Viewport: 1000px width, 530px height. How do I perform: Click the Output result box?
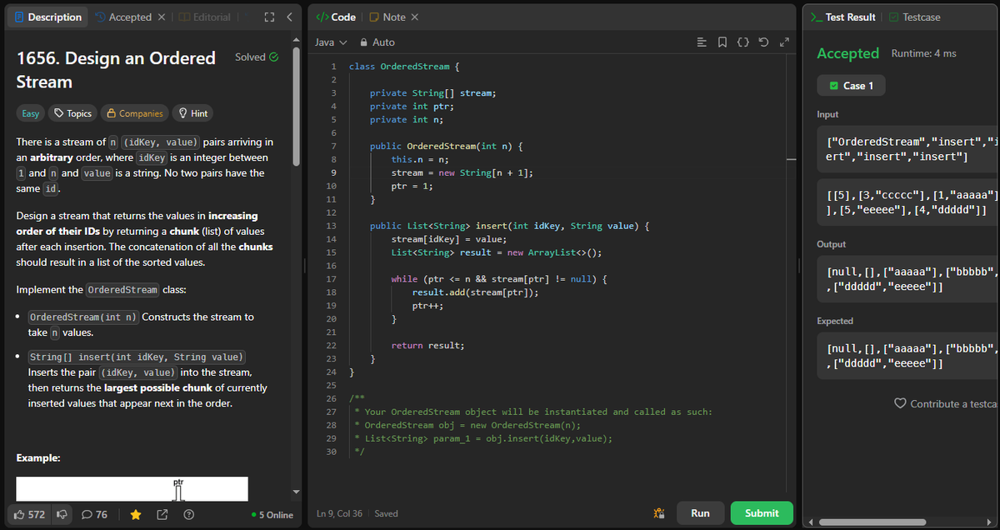click(908, 279)
